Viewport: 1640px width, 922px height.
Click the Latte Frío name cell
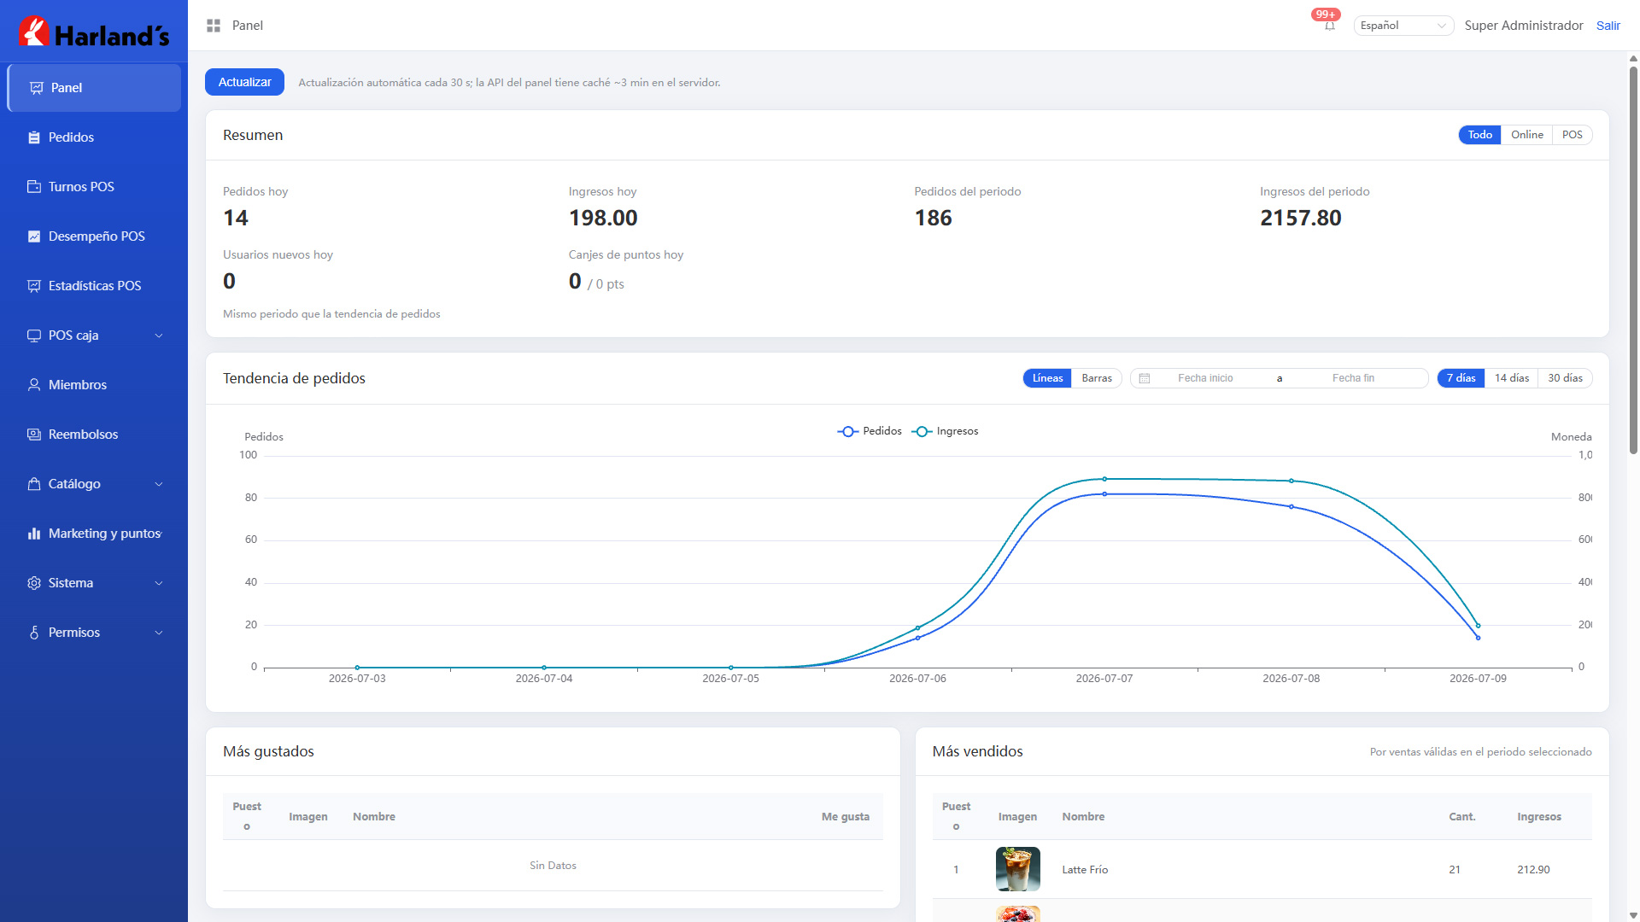click(x=1085, y=870)
